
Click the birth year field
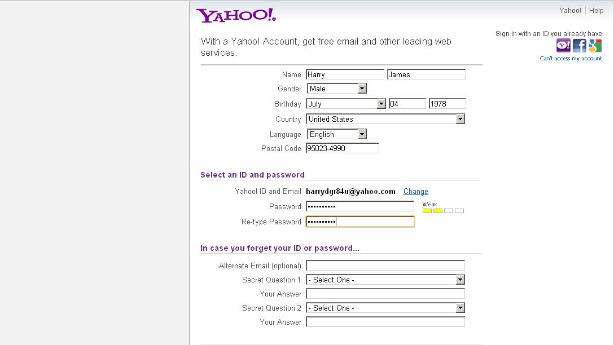(x=448, y=104)
